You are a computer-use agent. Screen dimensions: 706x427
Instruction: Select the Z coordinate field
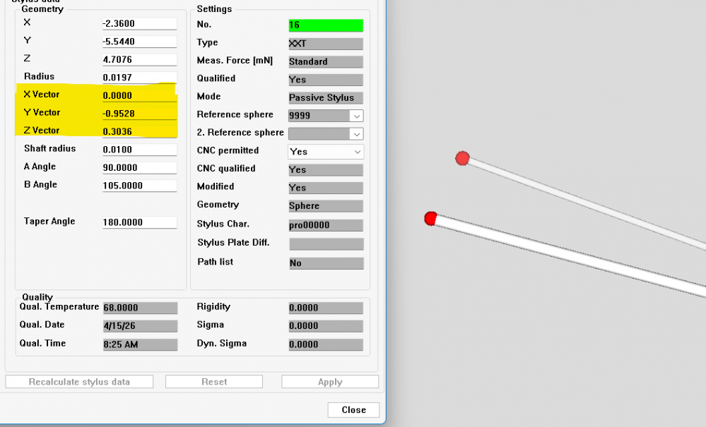tap(139, 60)
